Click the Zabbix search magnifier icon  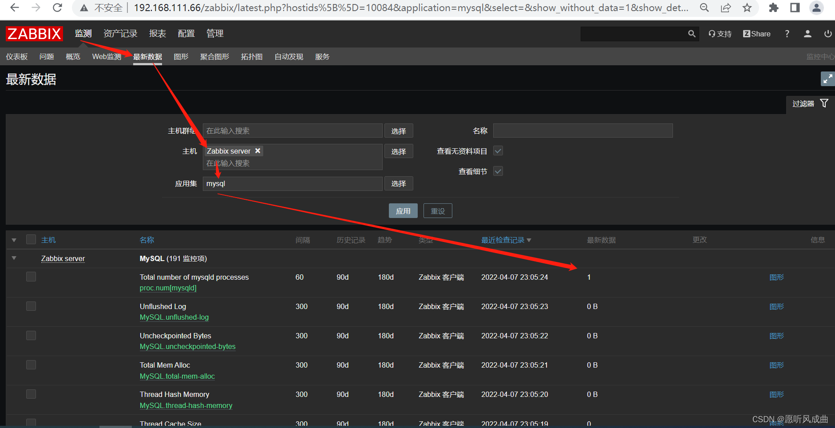click(x=692, y=34)
